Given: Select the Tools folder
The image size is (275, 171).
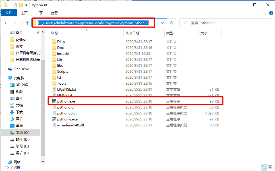Looking at the screenshot, I should tap(61, 84).
